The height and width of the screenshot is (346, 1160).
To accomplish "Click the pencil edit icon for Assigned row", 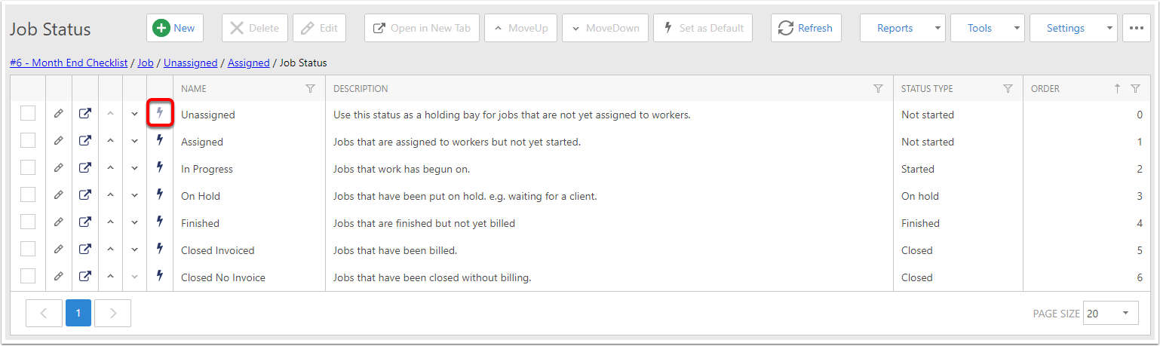I will click(59, 141).
